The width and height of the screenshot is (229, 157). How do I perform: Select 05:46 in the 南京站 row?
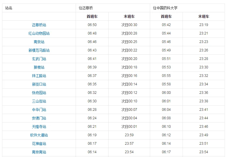click(166, 42)
